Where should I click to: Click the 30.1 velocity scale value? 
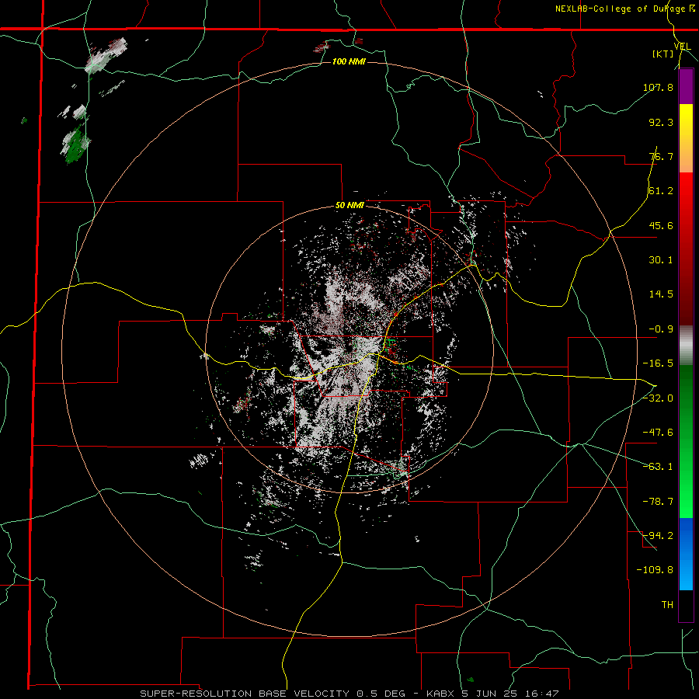tap(661, 260)
